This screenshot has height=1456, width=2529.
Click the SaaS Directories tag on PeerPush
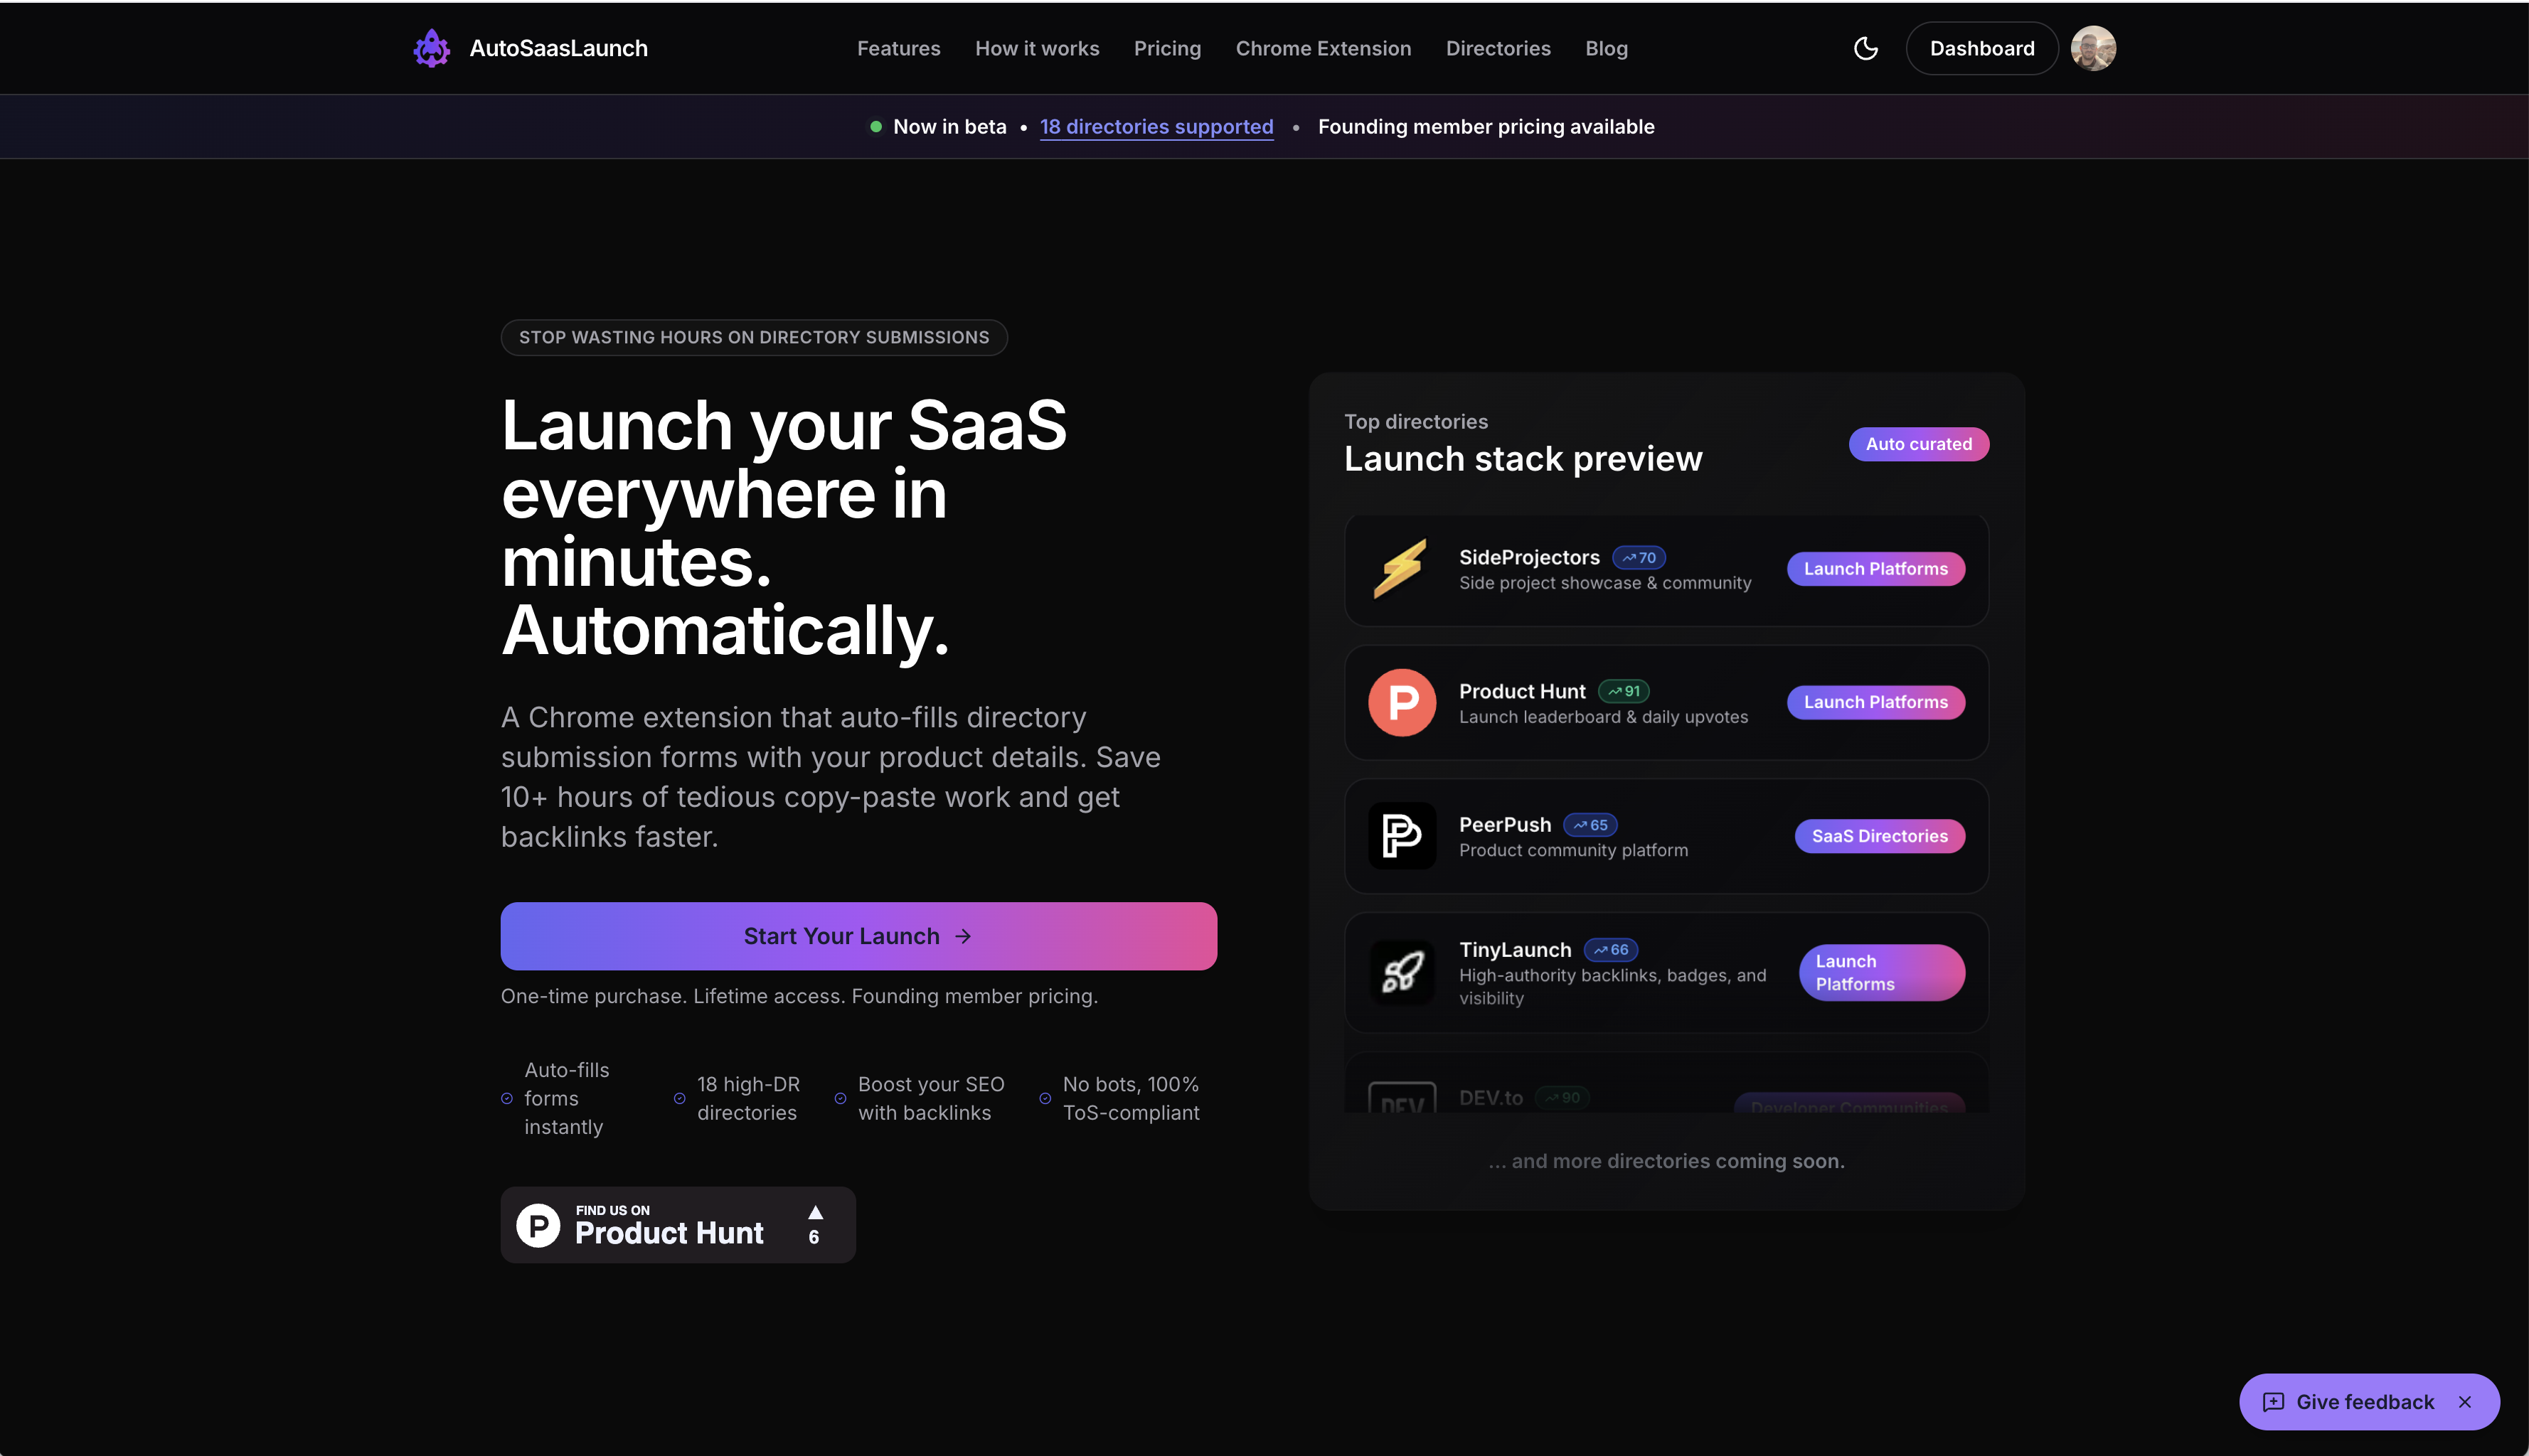tap(1879, 836)
